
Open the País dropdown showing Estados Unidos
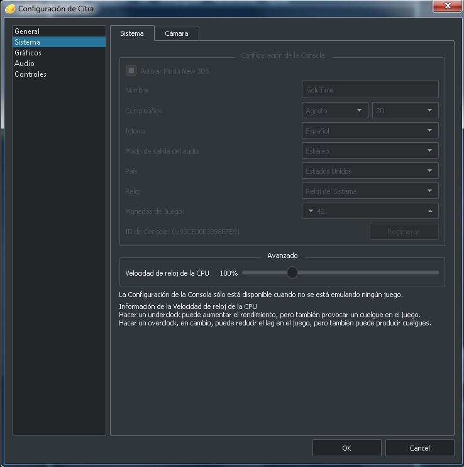pyautogui.click(x=370, y=171)
